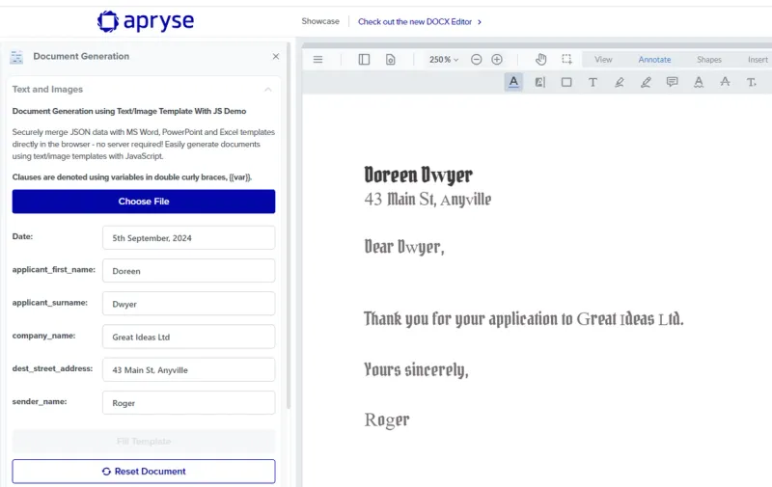Open the hamburger menu in the viewer toolbar
The width and height of the screenshot is (772, 487).
point(318,60)
